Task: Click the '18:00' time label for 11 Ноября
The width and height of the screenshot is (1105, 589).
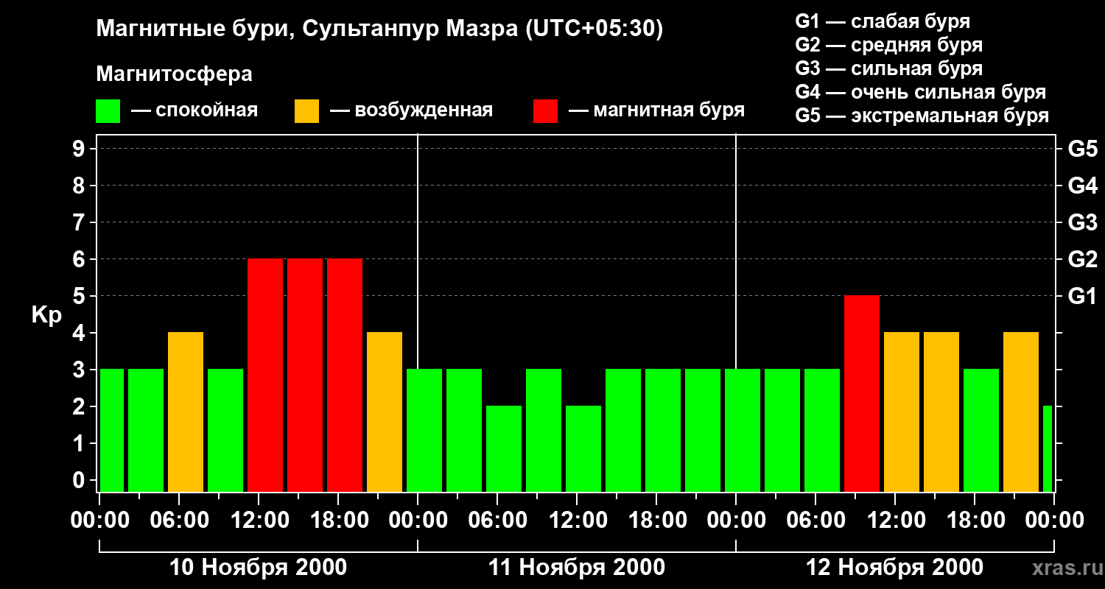Action: click(656, 521)
